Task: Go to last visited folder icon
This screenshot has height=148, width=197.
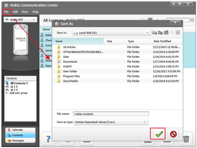Action: [x=154, y=33]
